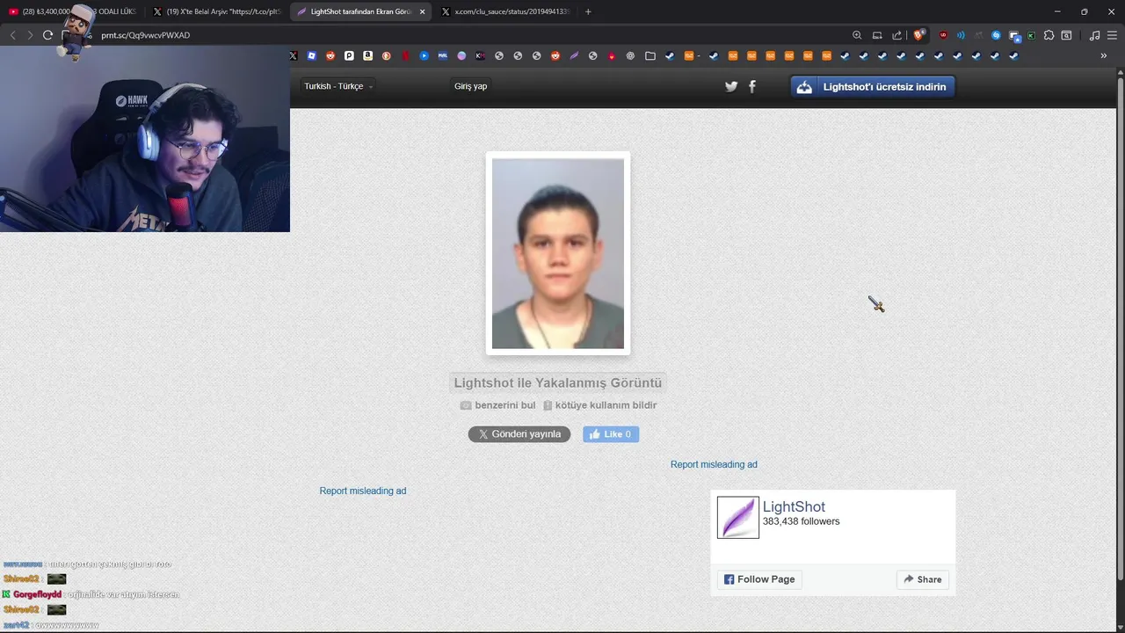Click the Giriş yap login link

[470, 86]
